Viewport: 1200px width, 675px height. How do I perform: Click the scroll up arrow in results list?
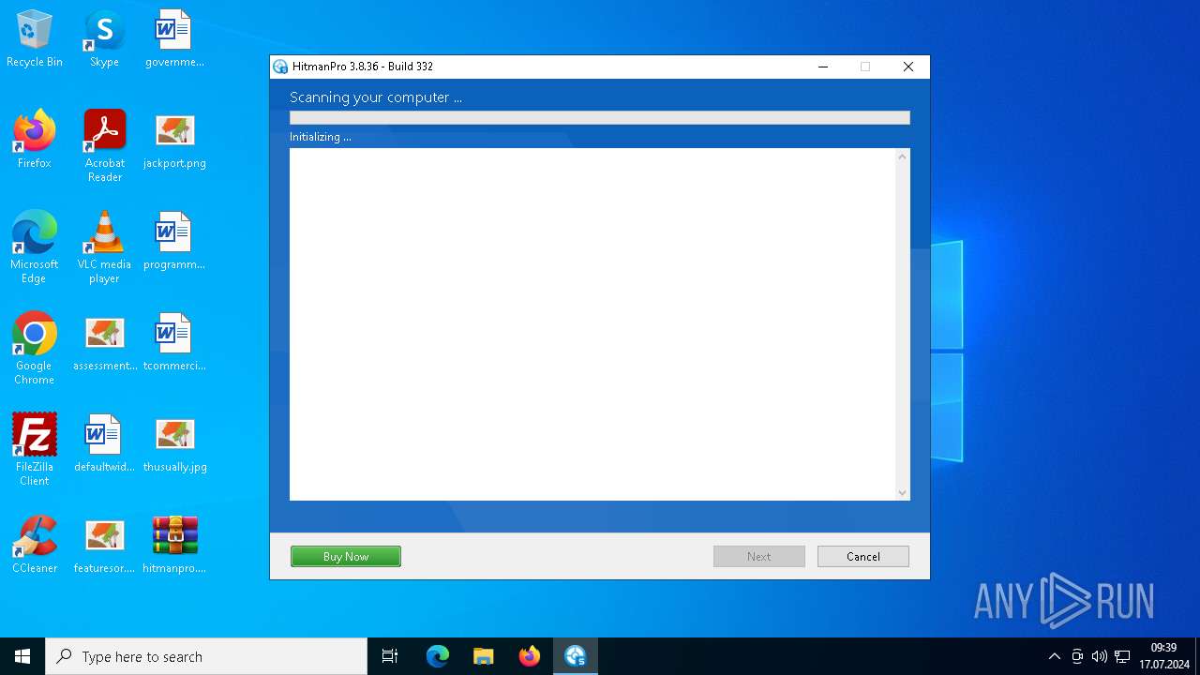click(x=902, y=157)
